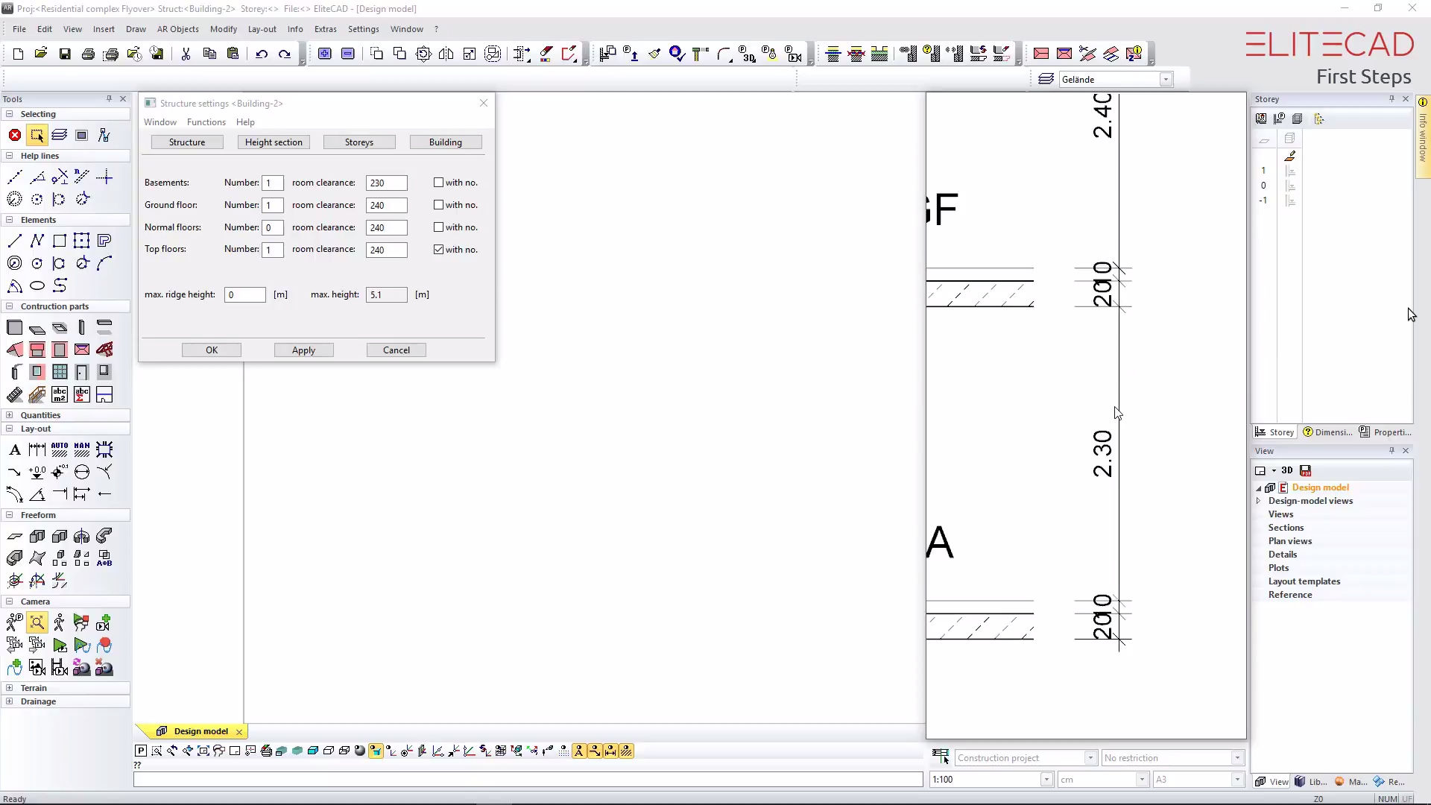Open the File menu

(19, 29)
